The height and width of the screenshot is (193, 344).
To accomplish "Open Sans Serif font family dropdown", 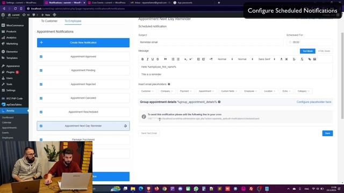I will click(267, 59).
